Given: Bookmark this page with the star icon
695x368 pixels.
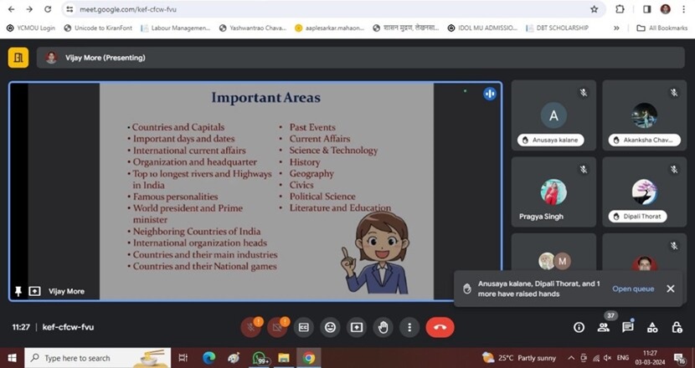Looking at the screenshot, I should coord(594,9).
